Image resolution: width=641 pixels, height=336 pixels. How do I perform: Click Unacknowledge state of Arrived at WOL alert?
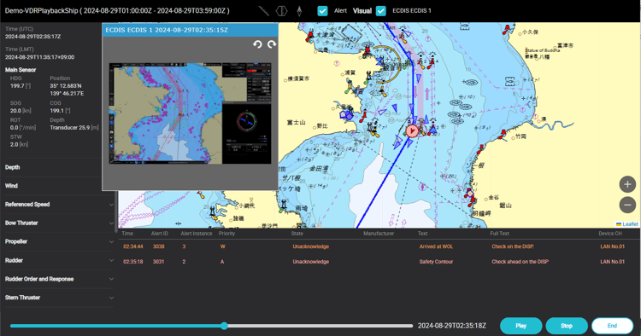click(311, 246)
